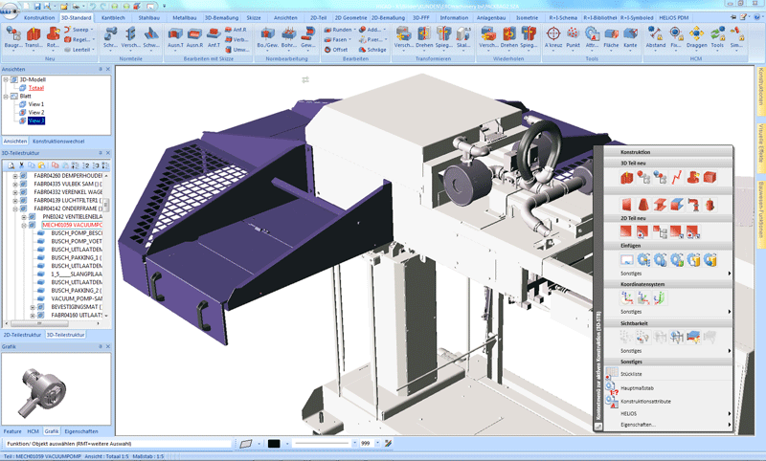766x461 pixels.
Task: Click Stückliste in the context menu
Action: click(x=631, y=374)
